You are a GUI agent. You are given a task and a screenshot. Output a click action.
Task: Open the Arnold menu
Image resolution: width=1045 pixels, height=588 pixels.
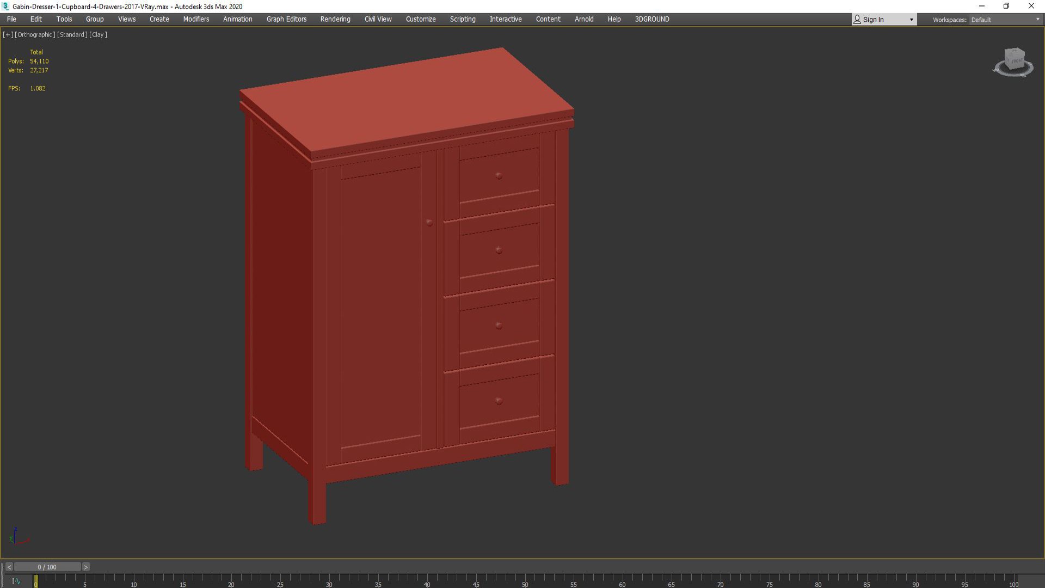584,19
